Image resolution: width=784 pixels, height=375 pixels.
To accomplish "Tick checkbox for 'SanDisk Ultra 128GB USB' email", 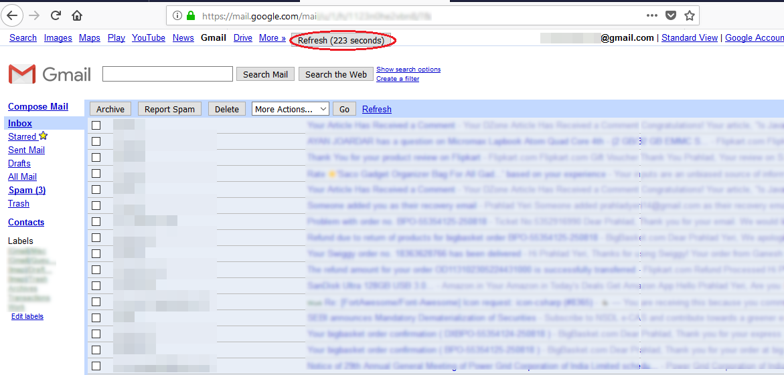I will [96, 285].
